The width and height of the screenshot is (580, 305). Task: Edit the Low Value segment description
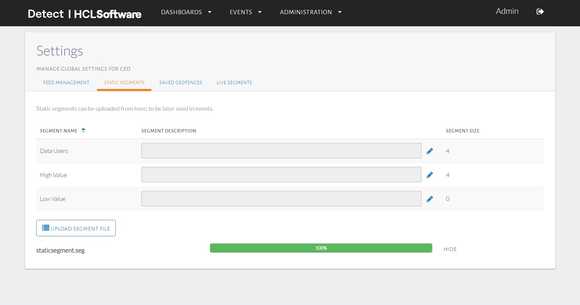pos(430,199)
